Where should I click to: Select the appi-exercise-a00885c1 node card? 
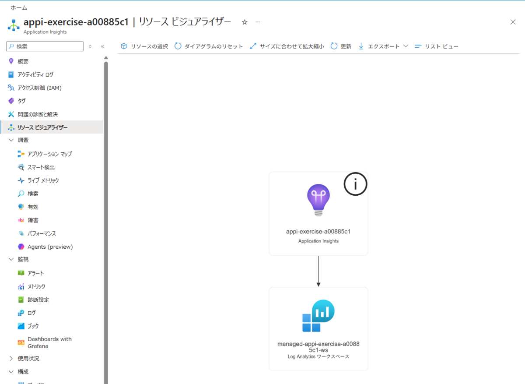pyautogui.click(x=318, y=213)
